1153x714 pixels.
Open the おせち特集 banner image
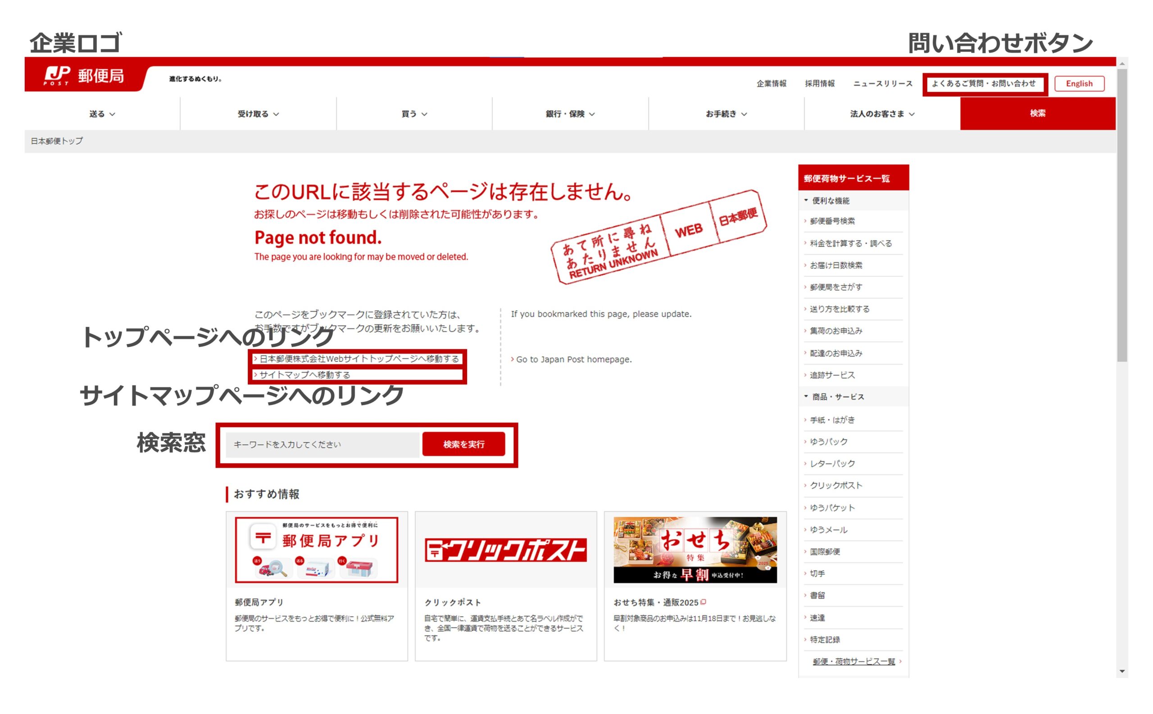pos(695,550)
